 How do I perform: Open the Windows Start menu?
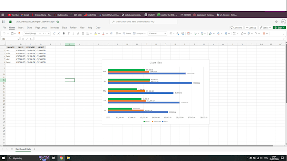[3, 158]
